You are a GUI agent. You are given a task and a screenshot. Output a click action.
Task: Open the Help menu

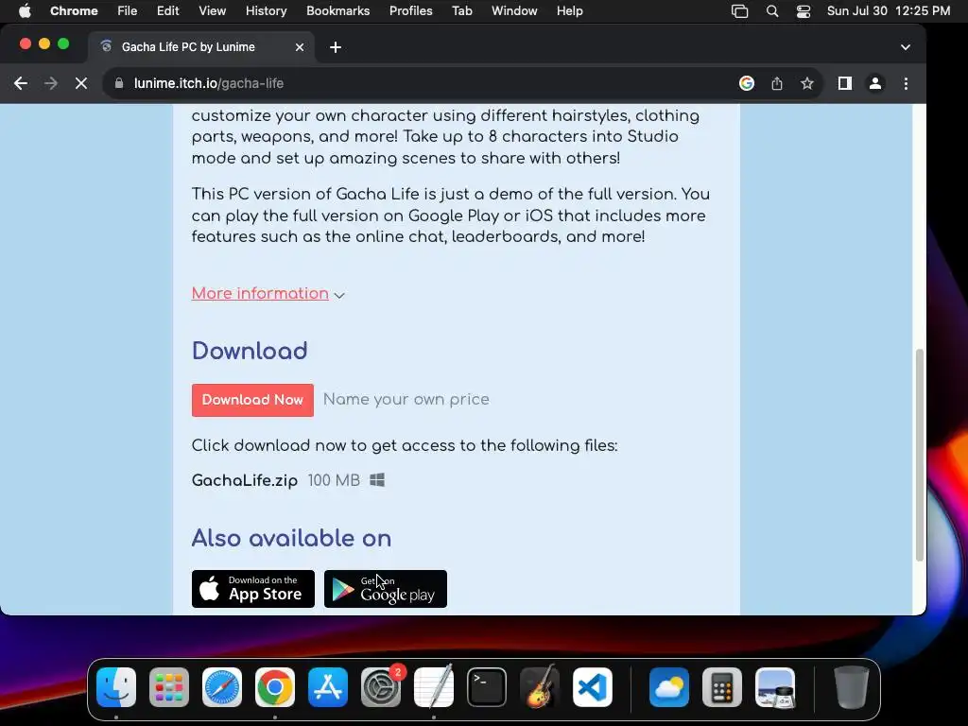point(569,11)
